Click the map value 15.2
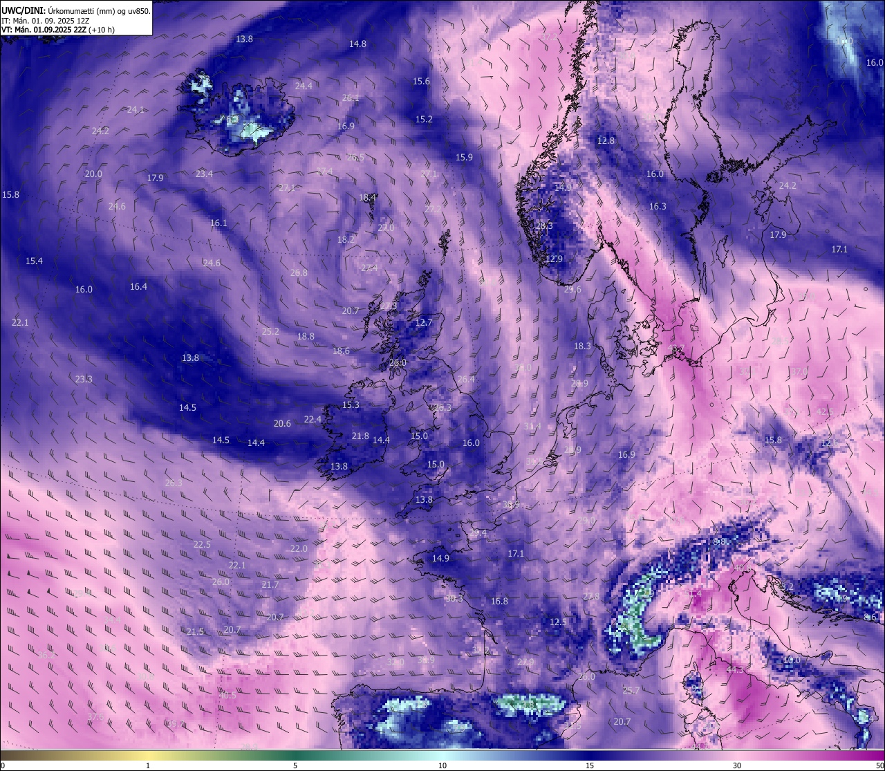This screenshot has height=771, width=885. coord(424,119)
